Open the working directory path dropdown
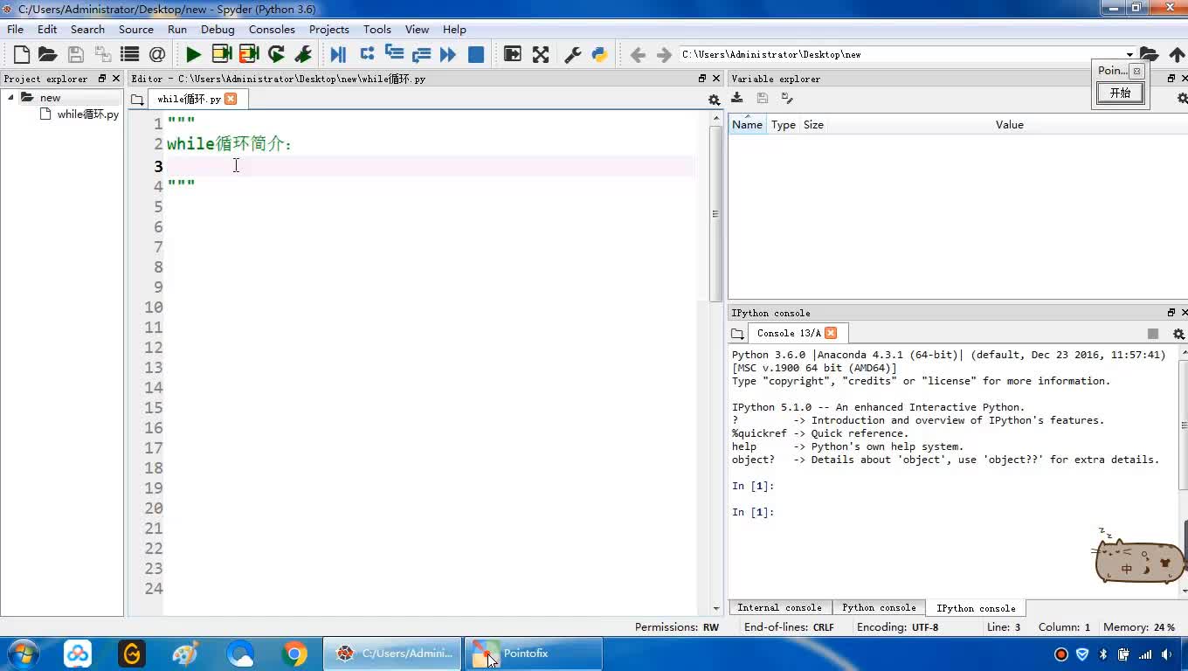1188x671 pixels. pos(1129,55)
